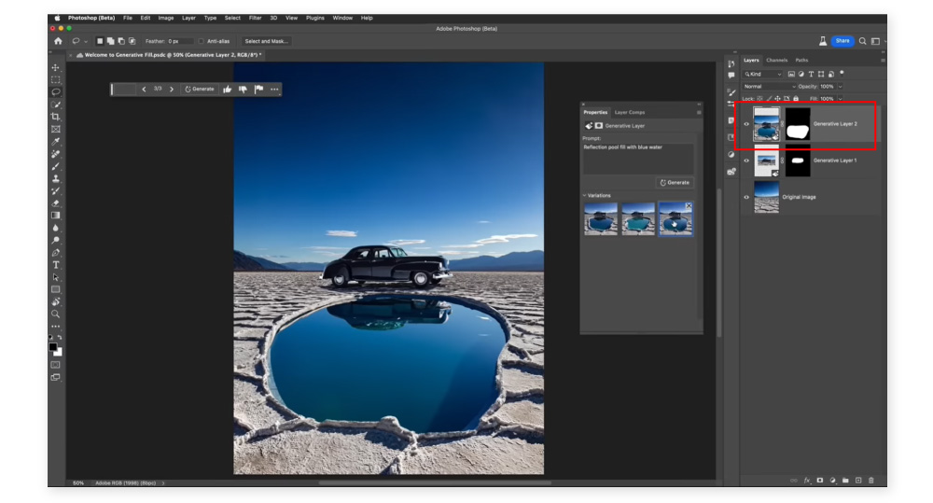Open the Properties panel flyout menu
The width and height of the screenshot is (933, 503).
pyautogui.click(x=699, y=113)
